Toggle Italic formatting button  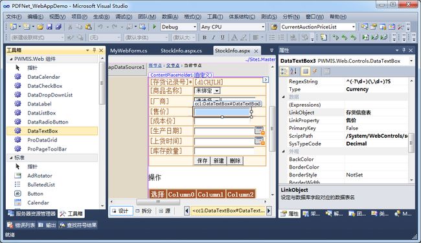click(x=214, y=37)
